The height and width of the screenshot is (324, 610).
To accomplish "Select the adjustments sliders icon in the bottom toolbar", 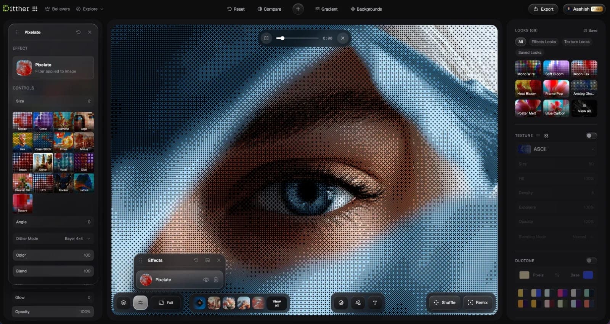I will click(140, 303).
